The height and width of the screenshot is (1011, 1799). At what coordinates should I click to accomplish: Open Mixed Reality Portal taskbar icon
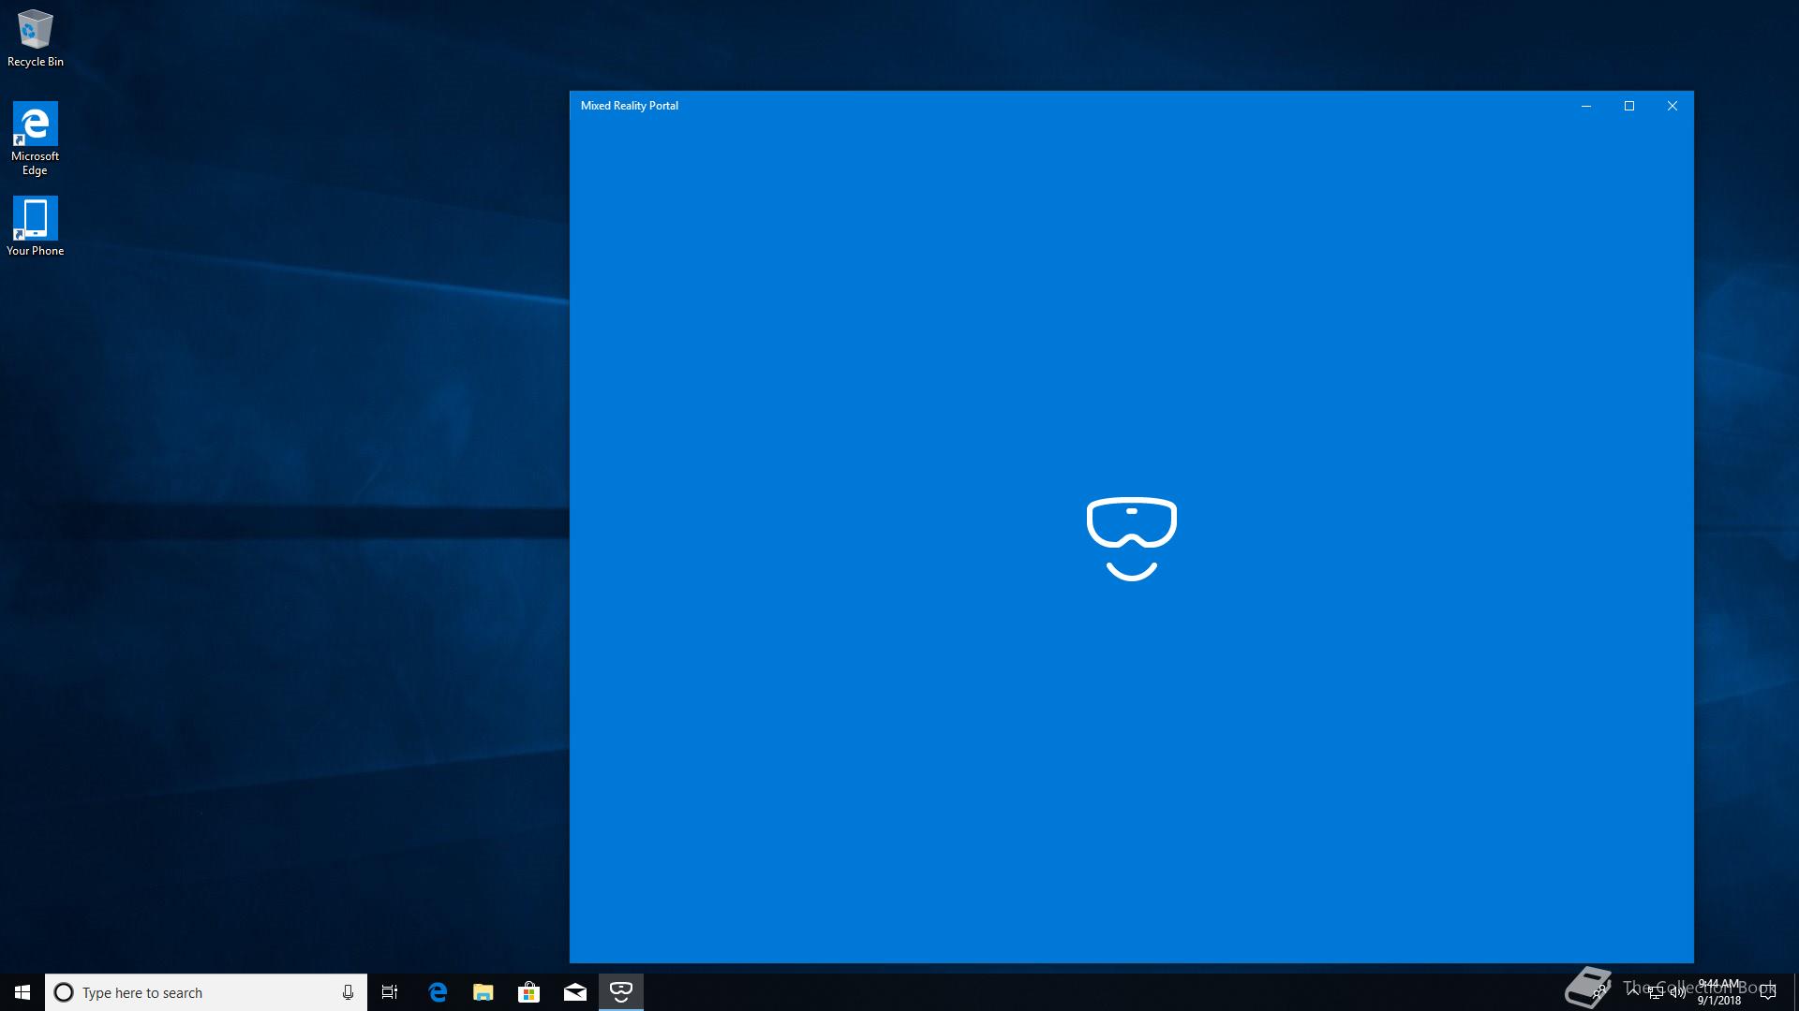click(x=620, y=992)
